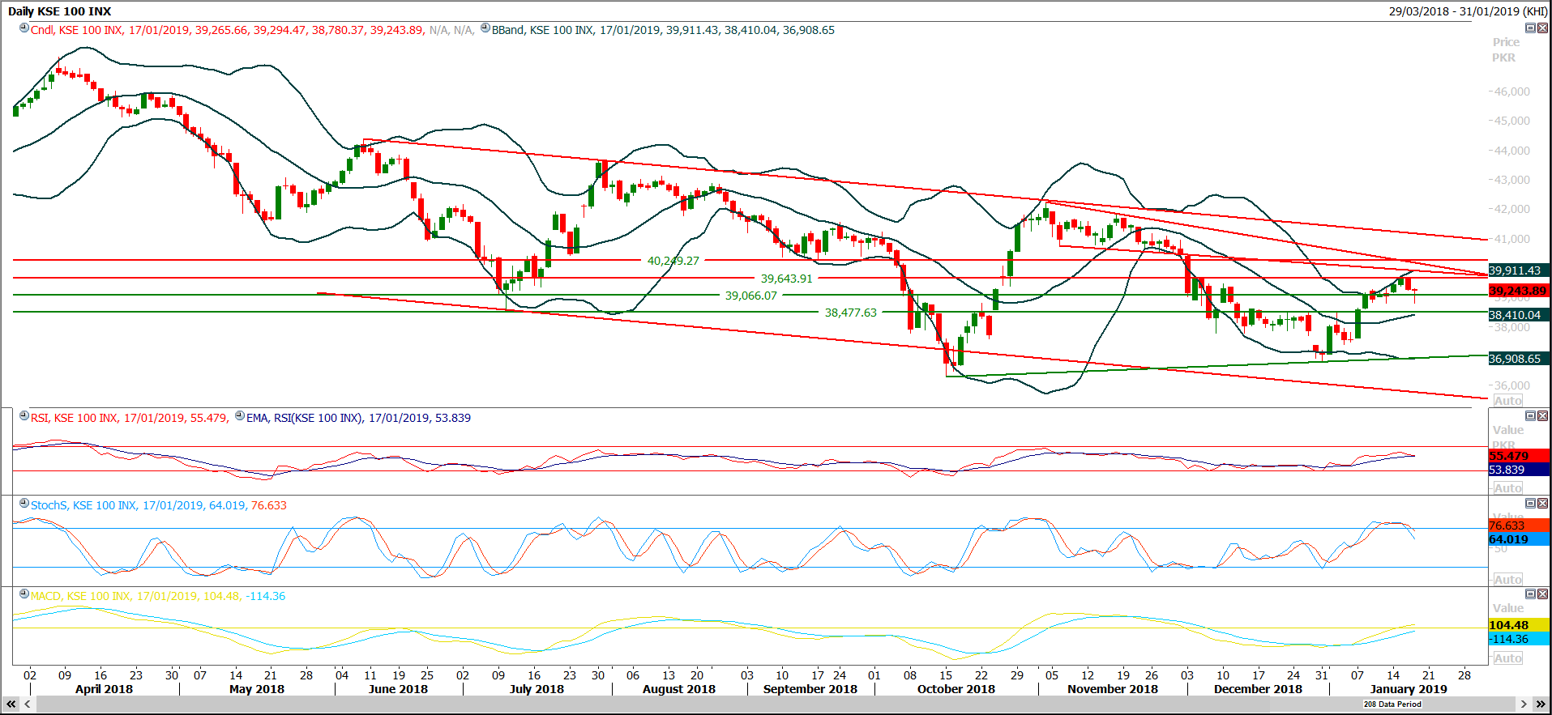Click the Daily KSE 100 INX title
1552x715 pixels.
pyautogui.click(x=59, y=11)
